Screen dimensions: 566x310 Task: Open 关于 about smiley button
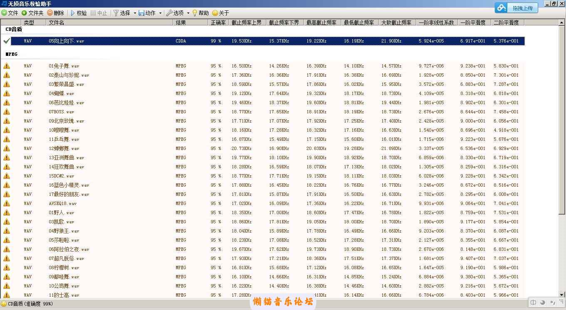pos(221,13)
